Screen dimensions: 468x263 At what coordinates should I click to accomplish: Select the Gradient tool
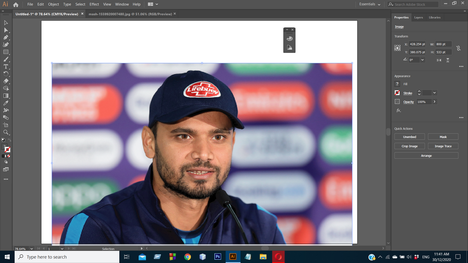(6, 96)
